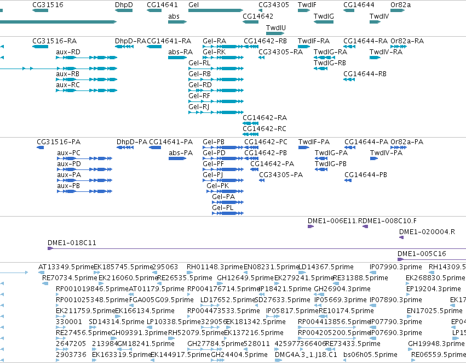Click the TwdlV gene feature
This screenshot has width=466, height=363.
[x=375, y=22]
